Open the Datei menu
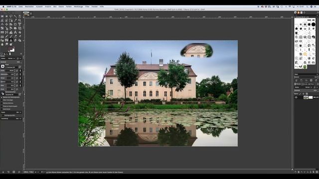The height and width of the screenshot is (179, 319). point(20,6)
